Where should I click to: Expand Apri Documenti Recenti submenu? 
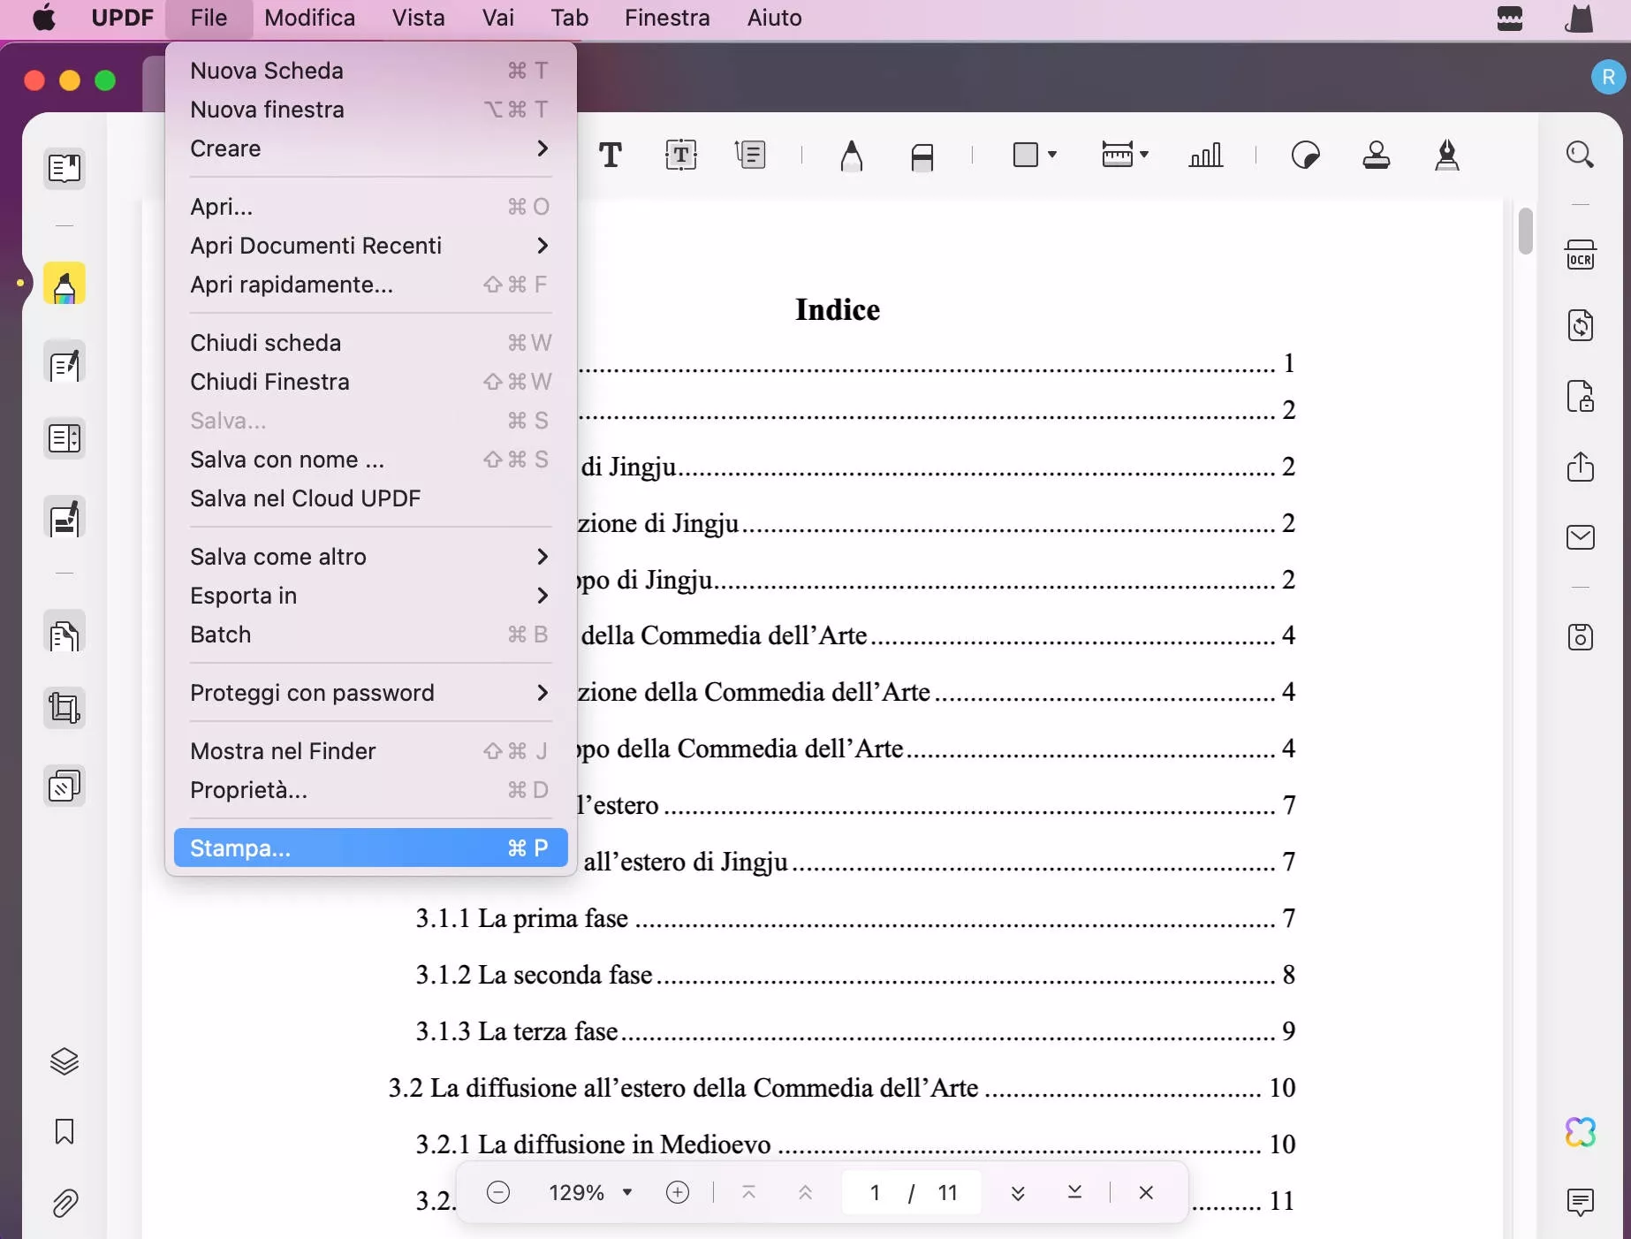click(370, 246)
